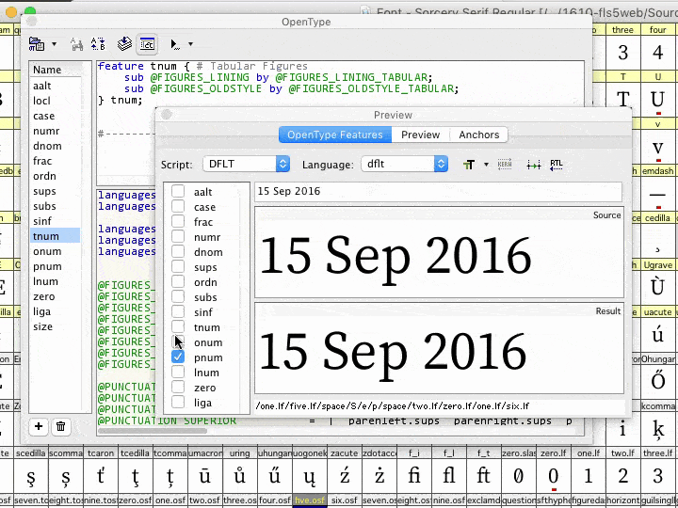Image resolution: width=678 pixels, height=508 pixels.
Task: Click the grayed find-glyph binoculars icon
Action: [x=77, y=44]
